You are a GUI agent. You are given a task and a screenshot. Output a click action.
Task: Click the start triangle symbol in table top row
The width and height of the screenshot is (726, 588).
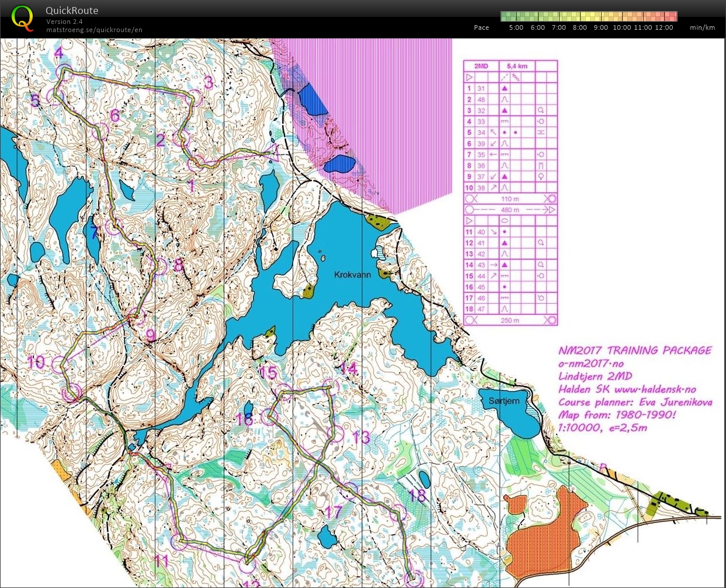(470, 77)
